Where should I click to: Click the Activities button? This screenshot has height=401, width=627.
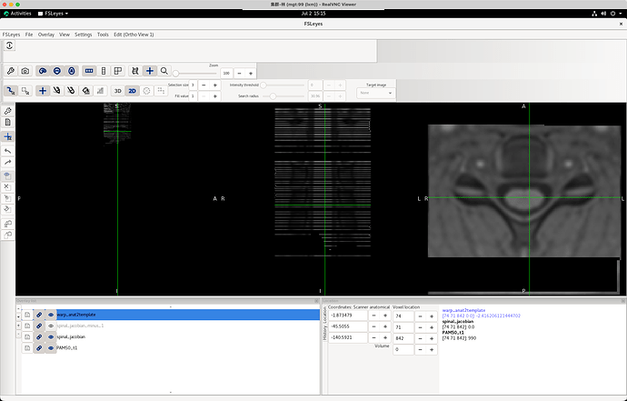click(x=17, y=14)
